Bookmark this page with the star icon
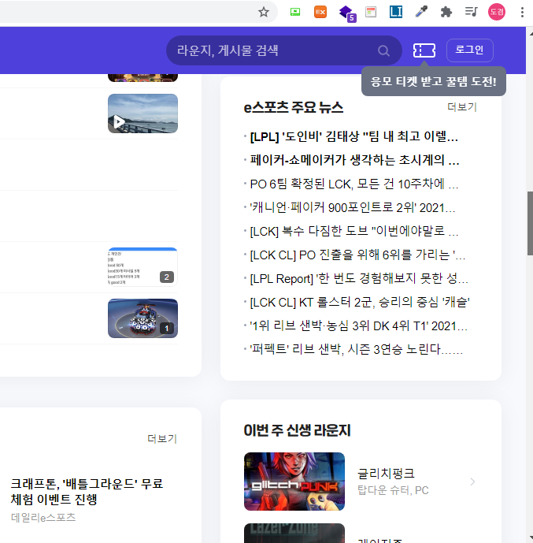This screenshot has height=543, width=533. tap(264, 12)
